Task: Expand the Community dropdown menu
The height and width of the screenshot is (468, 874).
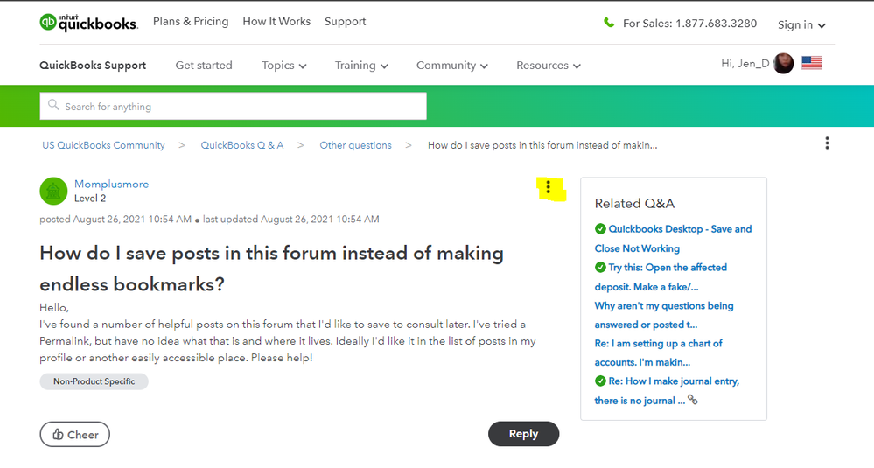Action: 452,66
